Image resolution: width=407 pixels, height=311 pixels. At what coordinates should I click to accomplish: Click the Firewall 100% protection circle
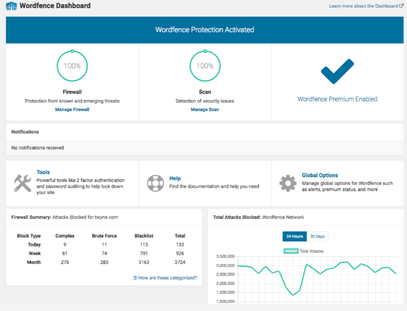coord(72,66)
